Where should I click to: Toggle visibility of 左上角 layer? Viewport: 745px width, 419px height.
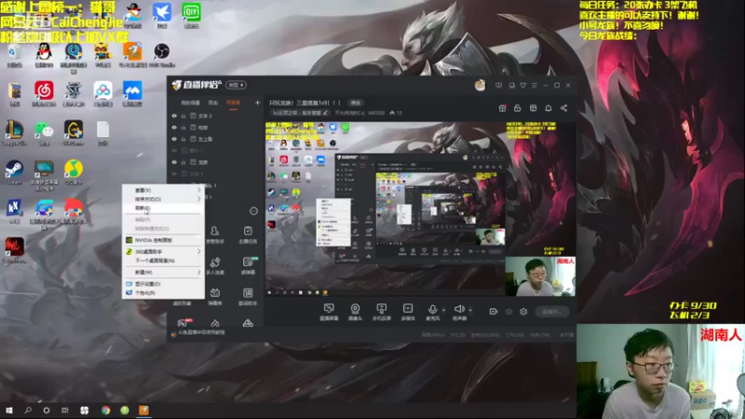pos(174,139)
